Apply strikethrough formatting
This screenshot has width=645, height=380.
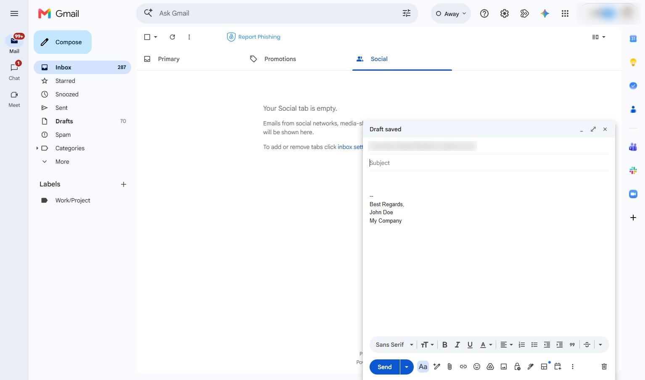click(587, 345)
